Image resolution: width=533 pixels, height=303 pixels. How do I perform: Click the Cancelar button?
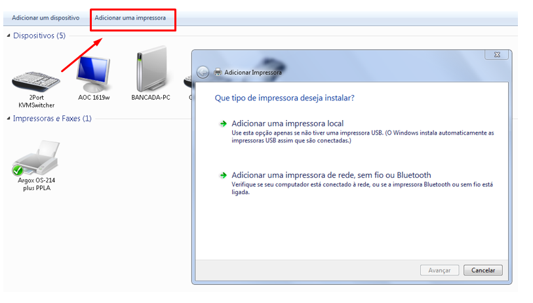pyautogui.click(x=483, y=270)
